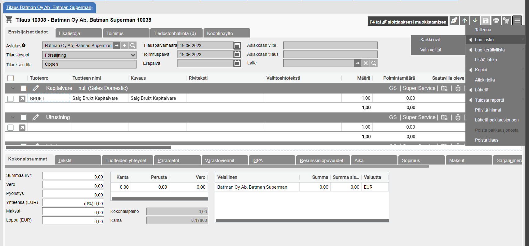Click the Kanta/Vero table horizontal scrollbar
The width and height of the screenshot is (529, 246).
click(x=159, y=199)
